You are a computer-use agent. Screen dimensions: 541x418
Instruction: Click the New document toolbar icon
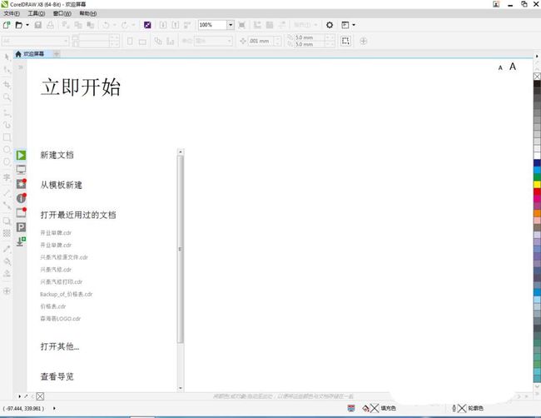[x=7, y=25]
